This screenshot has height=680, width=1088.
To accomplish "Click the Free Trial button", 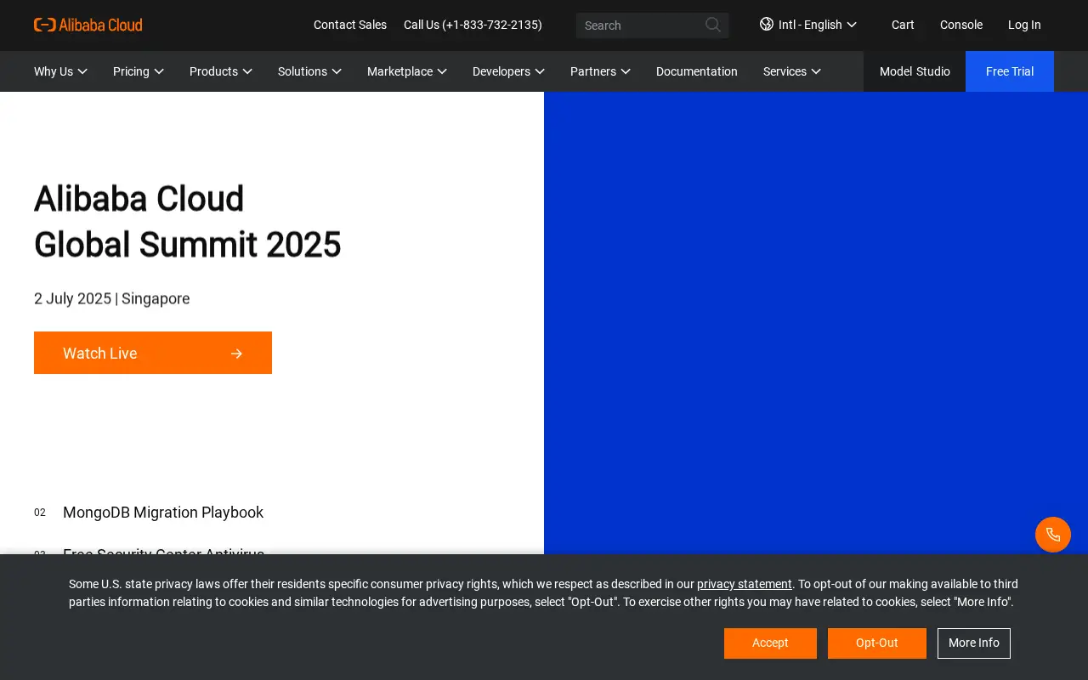I will (x=1010, y=71).
